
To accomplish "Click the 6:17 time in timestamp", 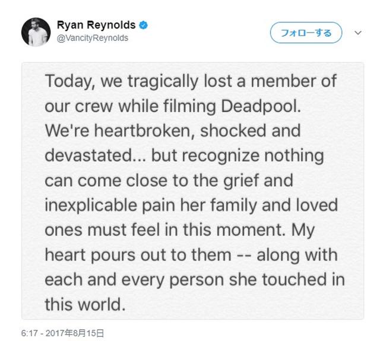I will coord(29,333).
